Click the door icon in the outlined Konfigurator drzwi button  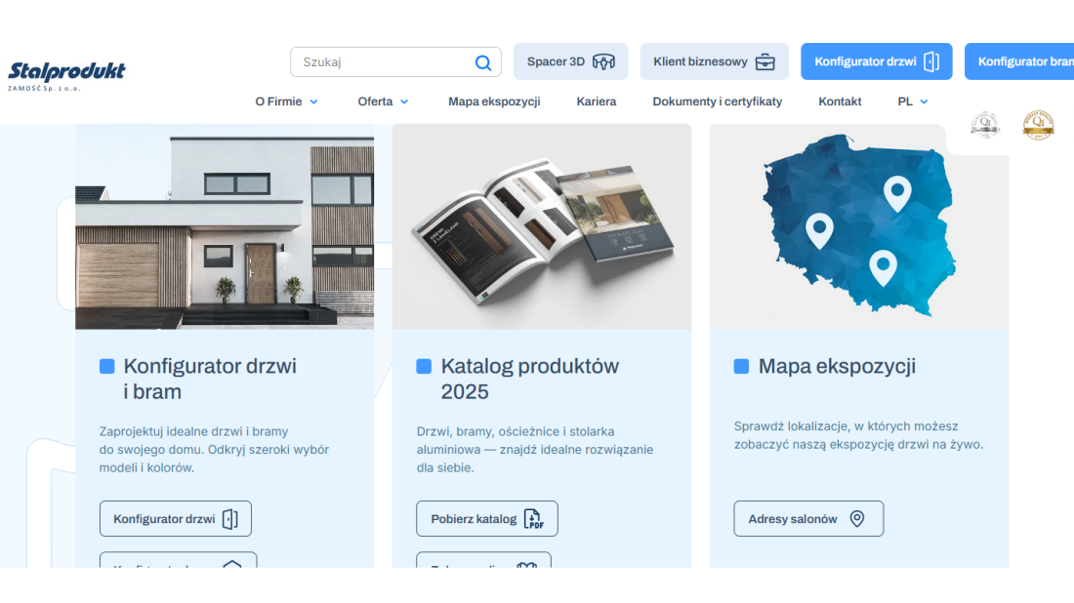[x=230, y=519]
